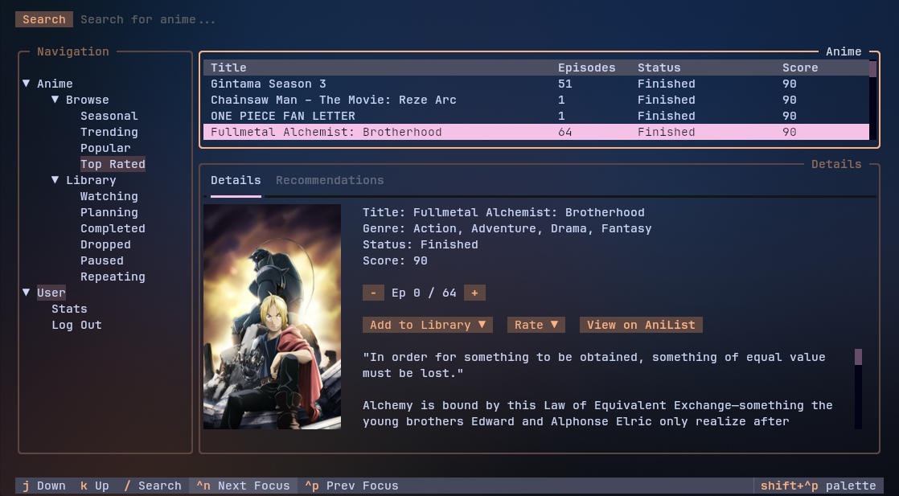
Task: Click the Search button
Action: [x=44, y=19]
